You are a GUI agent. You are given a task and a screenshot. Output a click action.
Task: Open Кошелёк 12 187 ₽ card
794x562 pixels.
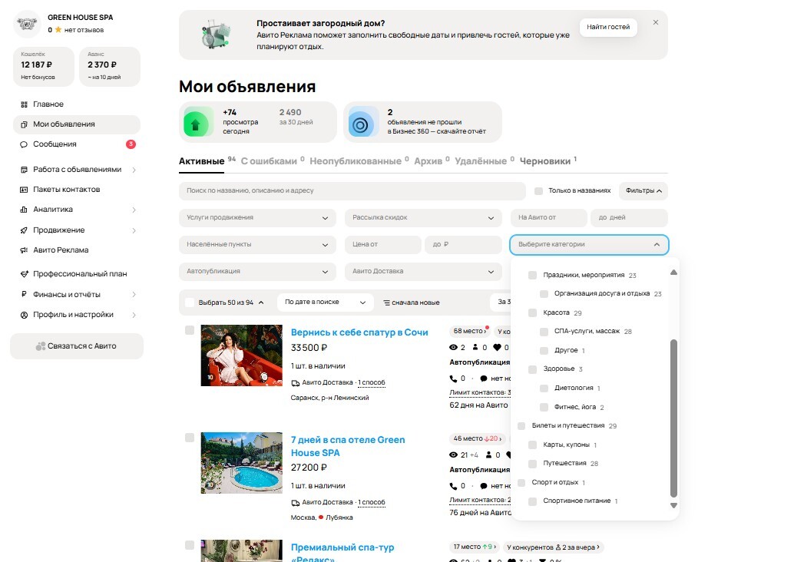click(x=44, y=66)
